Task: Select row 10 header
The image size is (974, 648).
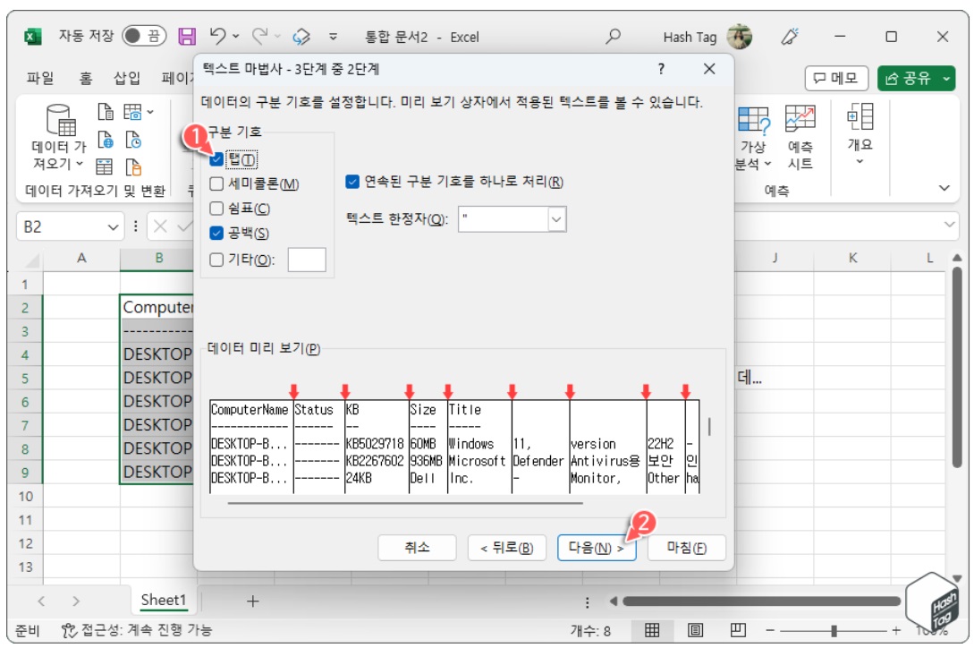Action: point(25,496)
